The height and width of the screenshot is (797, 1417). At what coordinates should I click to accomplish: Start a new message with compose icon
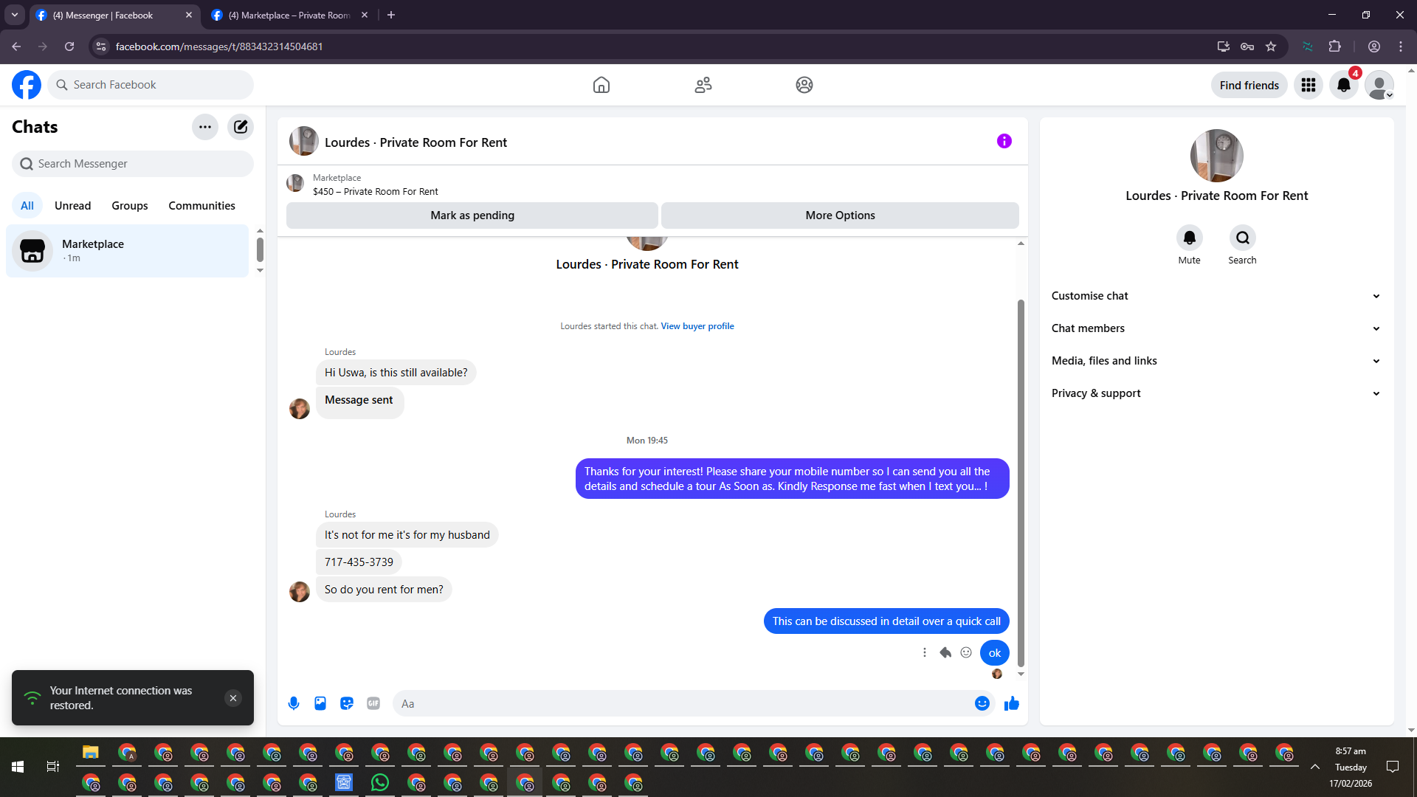pos(241,127)
